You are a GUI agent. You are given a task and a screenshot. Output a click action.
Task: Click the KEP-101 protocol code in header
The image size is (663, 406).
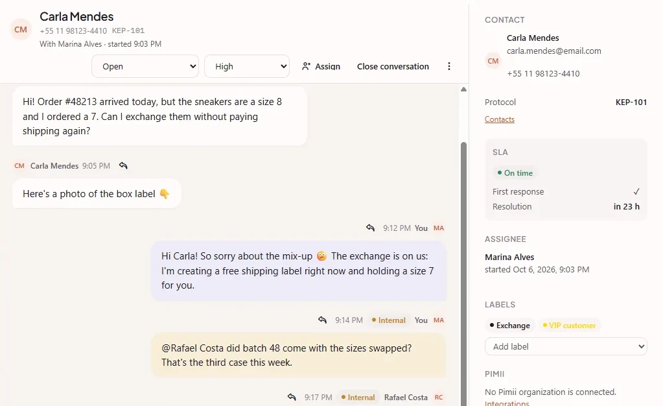click(x=128, y=31)
